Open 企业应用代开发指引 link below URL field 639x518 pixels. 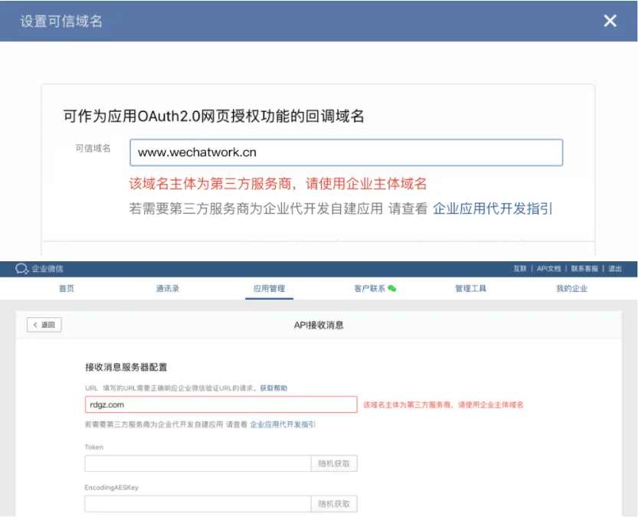(x=283, y=425)
